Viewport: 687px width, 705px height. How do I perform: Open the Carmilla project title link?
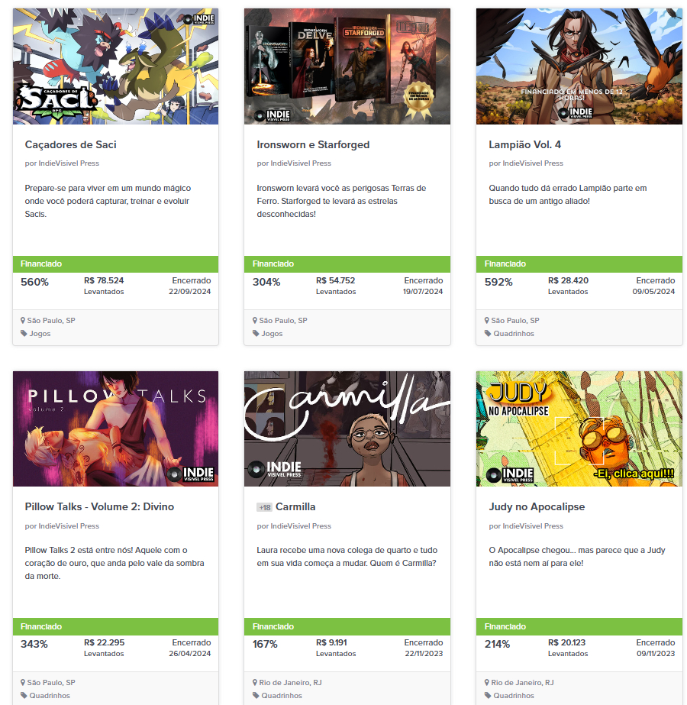[295, 506]
